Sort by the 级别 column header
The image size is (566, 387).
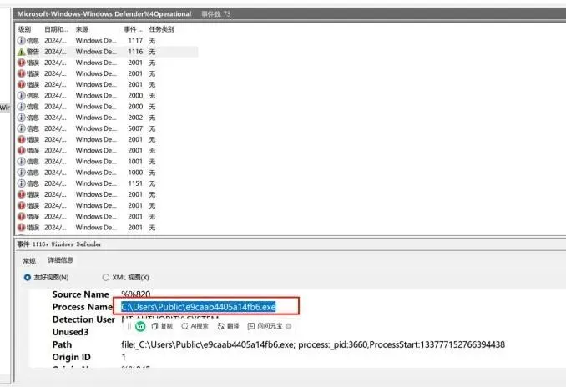coord(24,29)
